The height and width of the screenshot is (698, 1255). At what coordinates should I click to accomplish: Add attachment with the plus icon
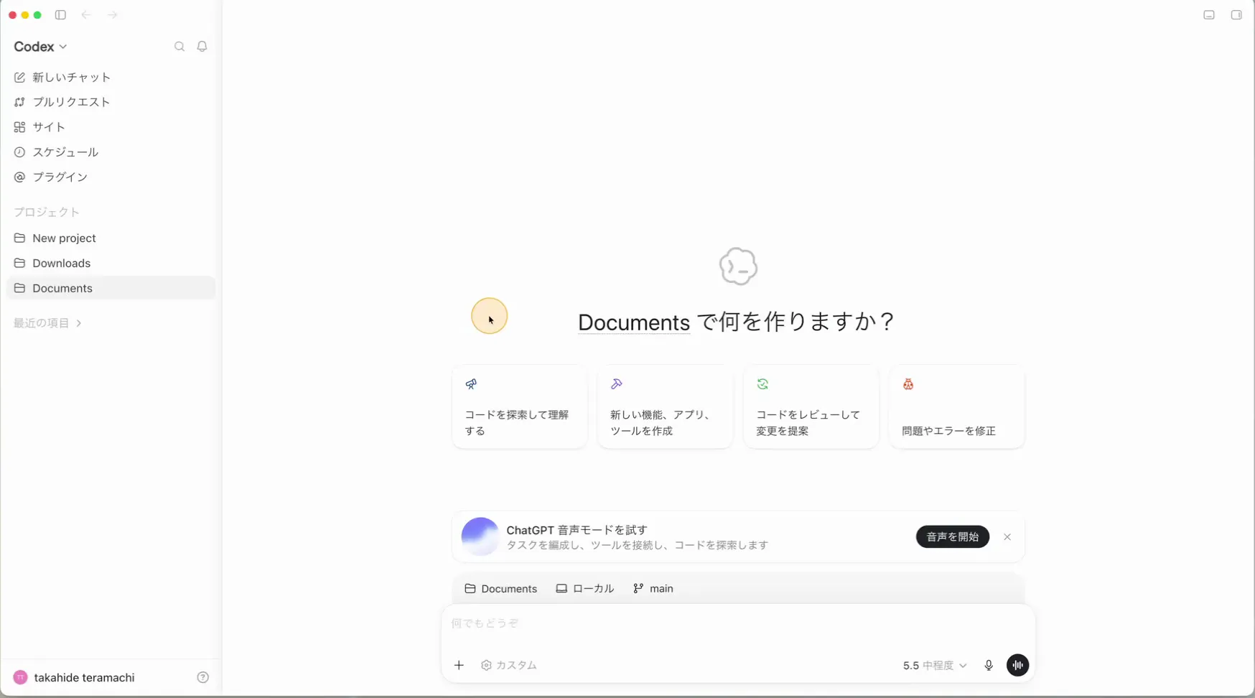[459, 666]
